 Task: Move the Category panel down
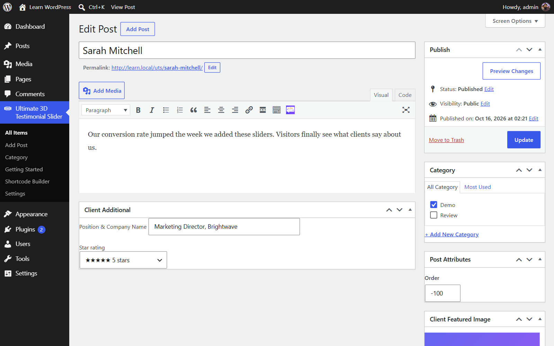[x=529, y=170]
